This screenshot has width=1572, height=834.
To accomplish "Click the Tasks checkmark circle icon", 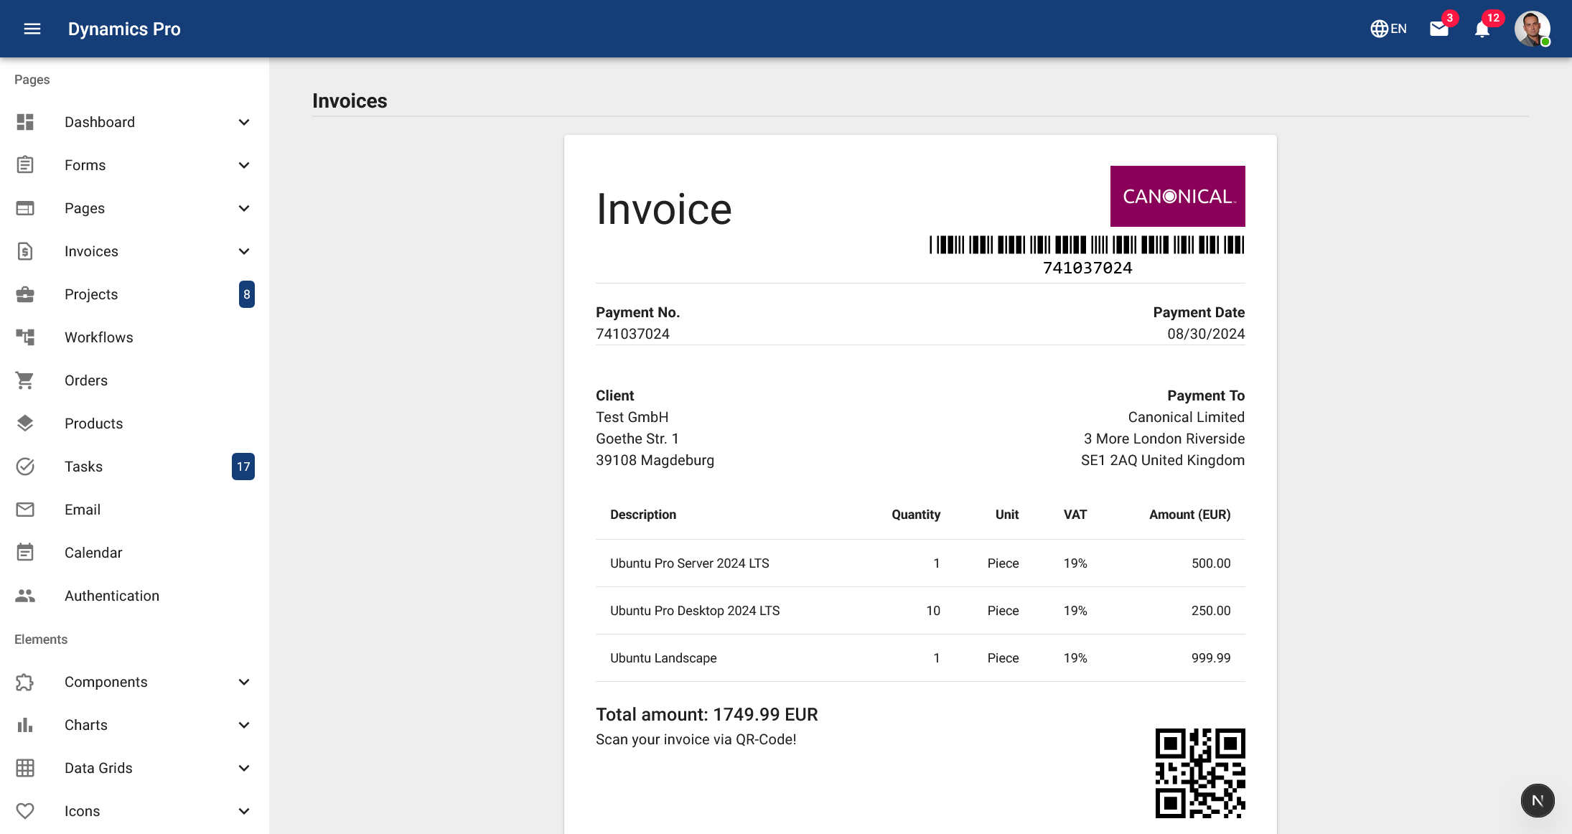I will 25,467.
